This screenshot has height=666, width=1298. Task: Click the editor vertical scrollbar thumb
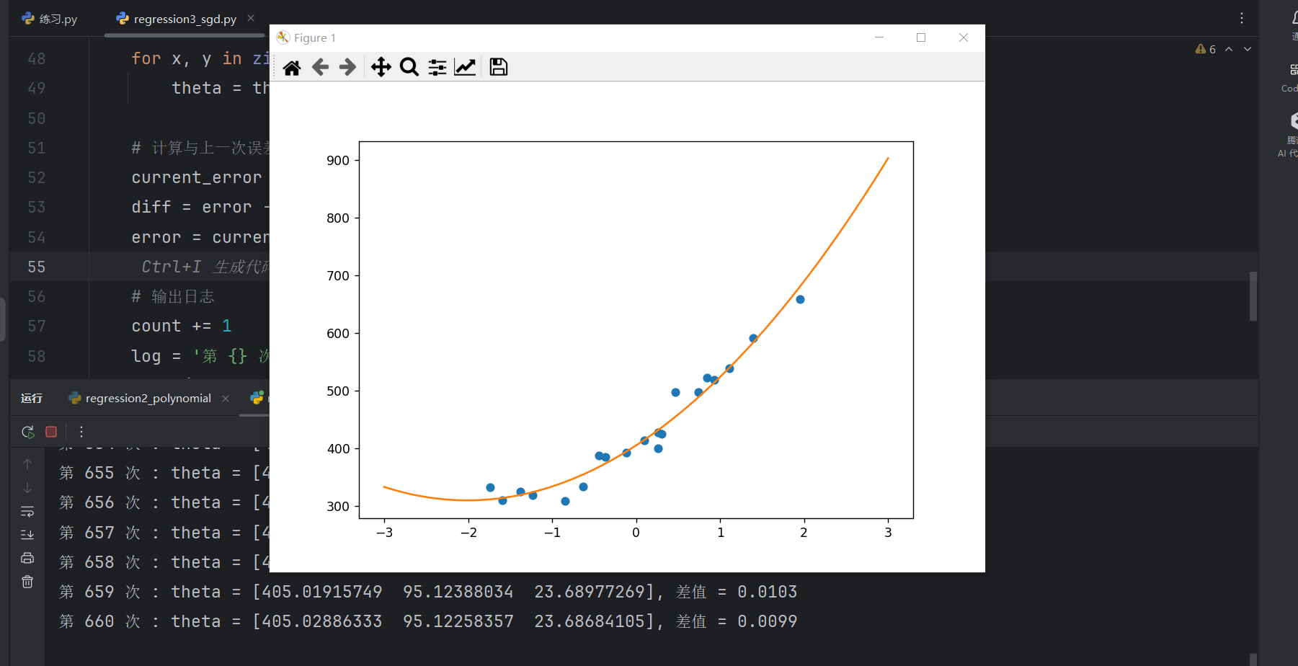click(1253, 296)
